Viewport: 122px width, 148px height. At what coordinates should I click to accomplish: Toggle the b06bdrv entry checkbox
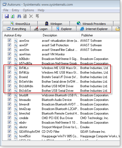pyautogui.click(x=9, y=59)
